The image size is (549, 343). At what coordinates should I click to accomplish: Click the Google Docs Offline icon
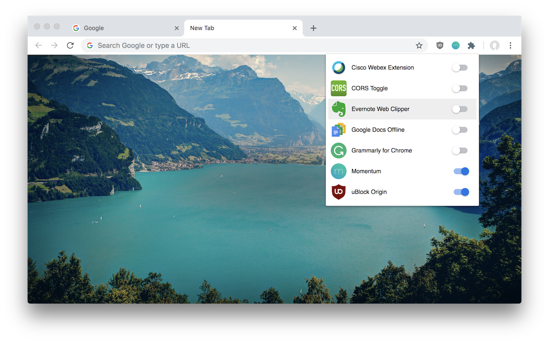pos(339,129)
